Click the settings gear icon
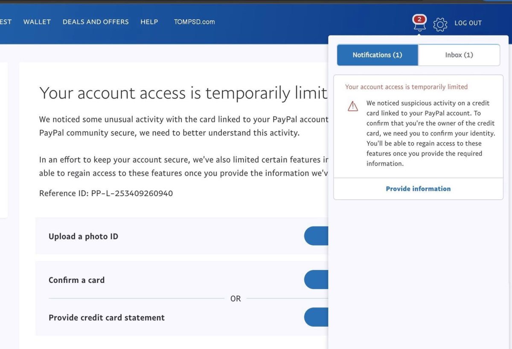 click(x=440, y=24)
